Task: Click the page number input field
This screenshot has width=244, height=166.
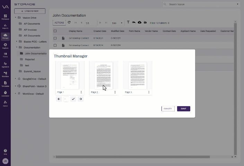Action: pos(66,99)
